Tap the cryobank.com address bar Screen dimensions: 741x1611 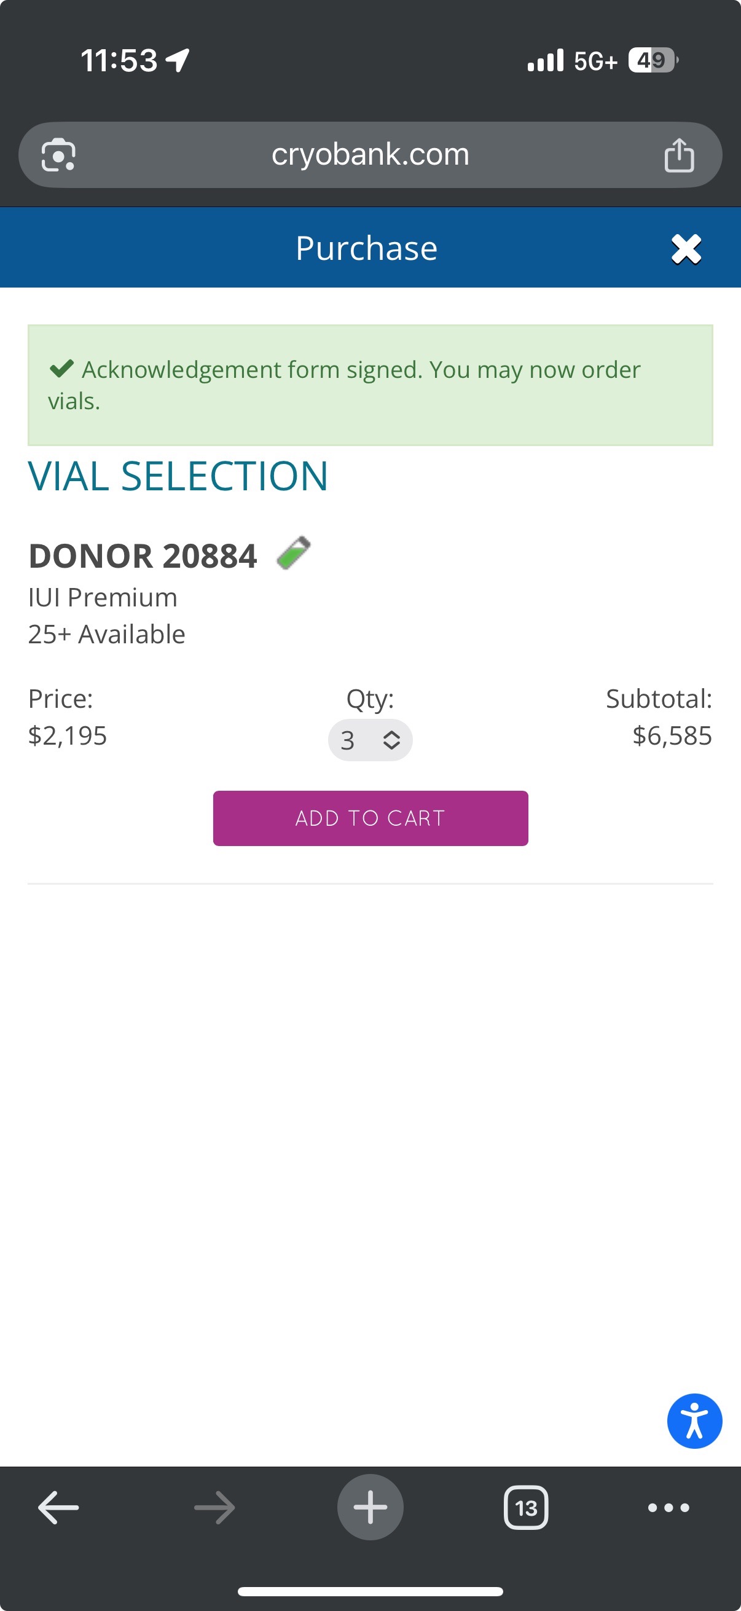(370, 154)
